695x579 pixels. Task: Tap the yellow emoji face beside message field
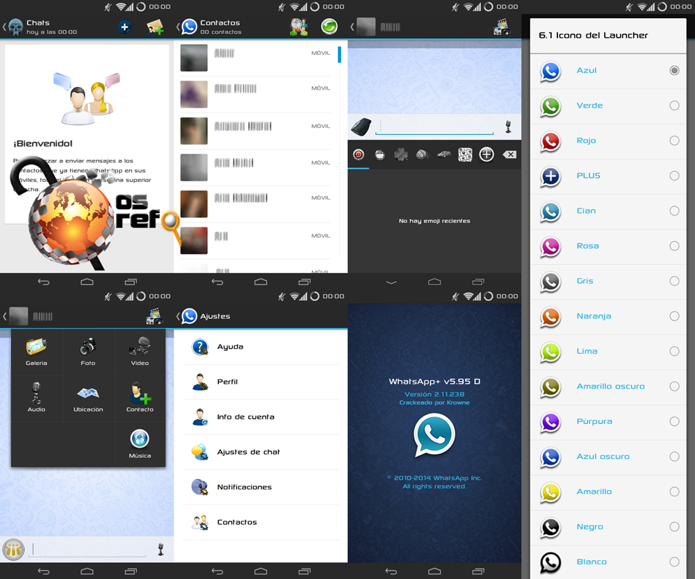13,549
